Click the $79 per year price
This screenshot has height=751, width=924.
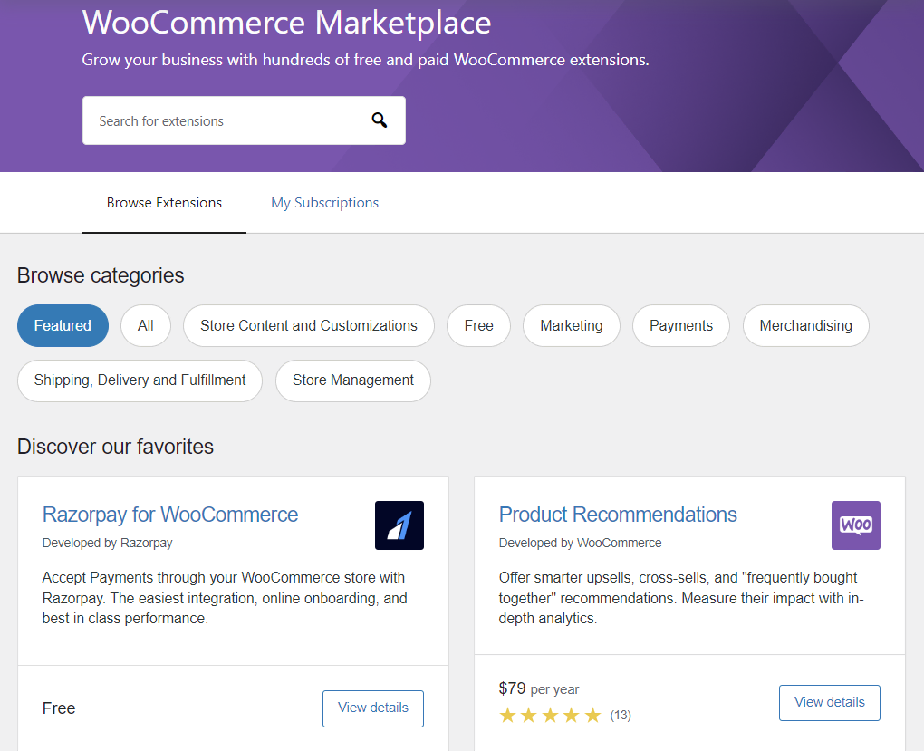539,688
